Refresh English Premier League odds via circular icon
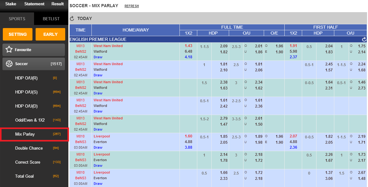Image resolution: width=368 pixels, height=187 pixels. (364, 39)
